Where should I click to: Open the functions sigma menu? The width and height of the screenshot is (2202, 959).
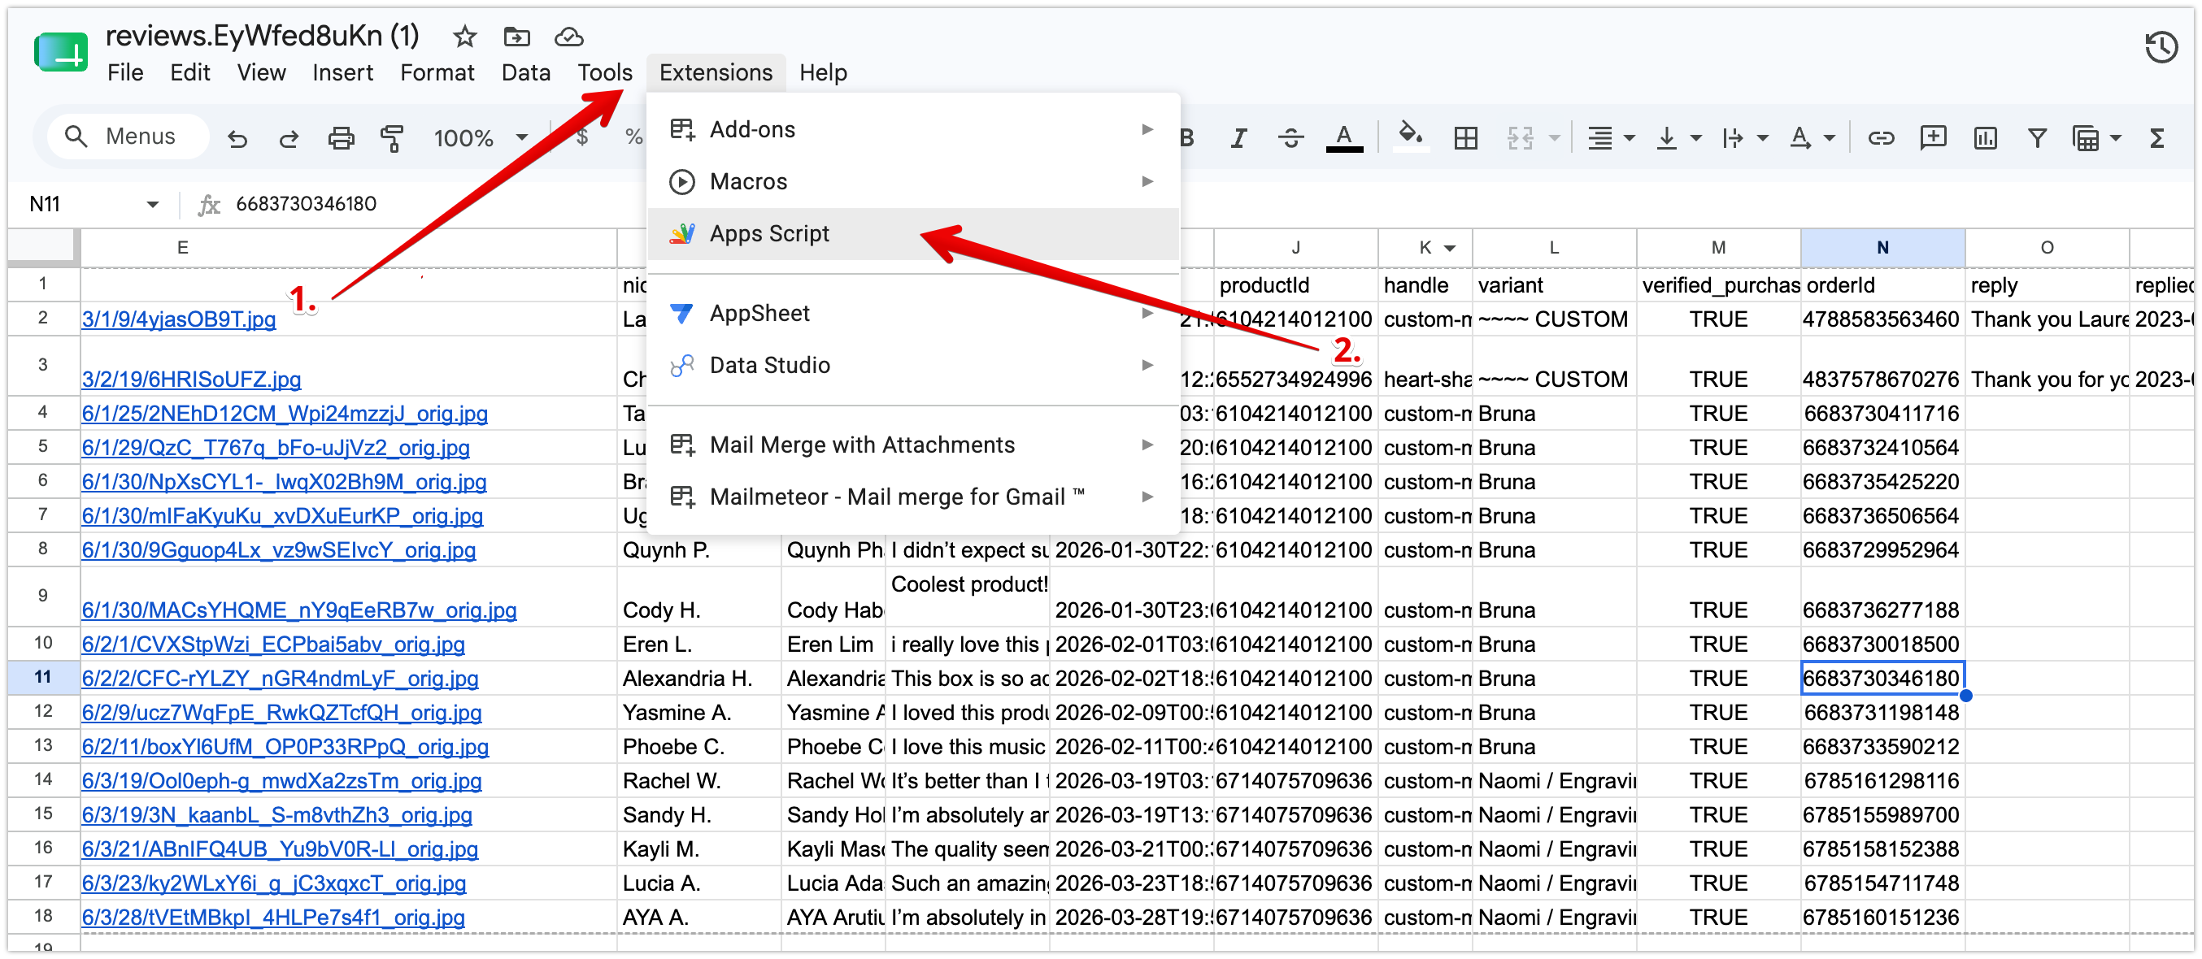[2156, 137]
